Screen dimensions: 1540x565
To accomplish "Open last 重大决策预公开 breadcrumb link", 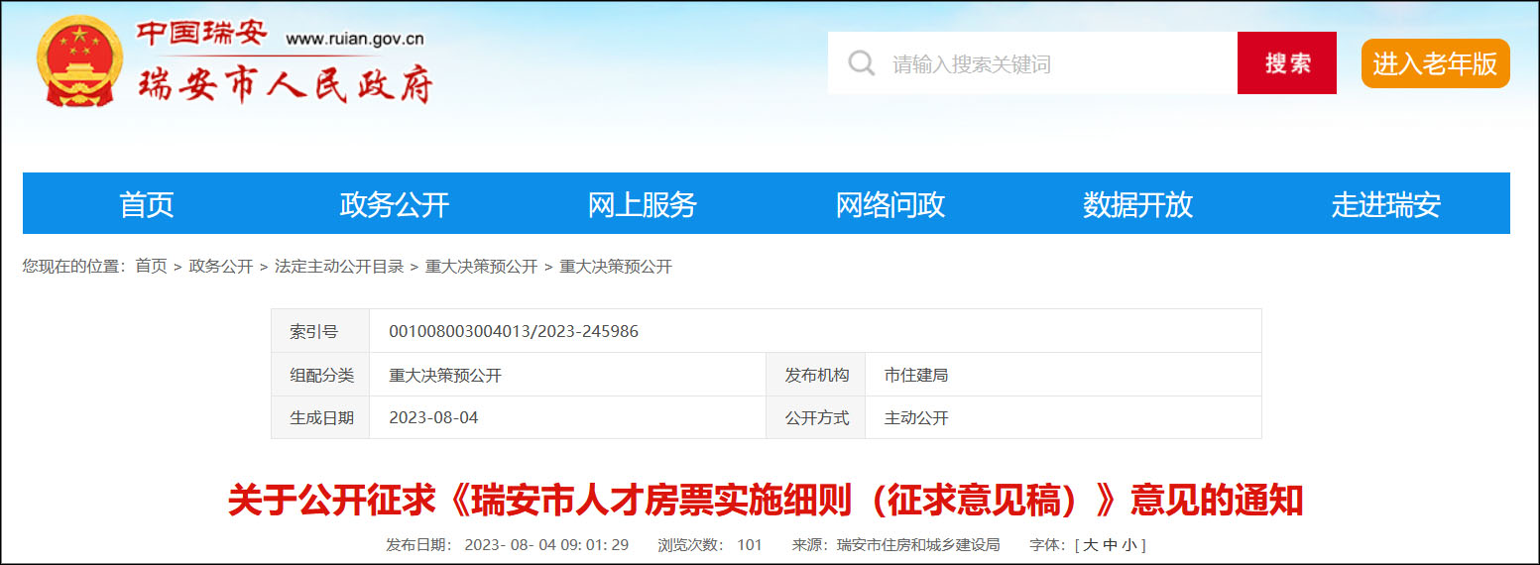I will click(x=616, y=267).
